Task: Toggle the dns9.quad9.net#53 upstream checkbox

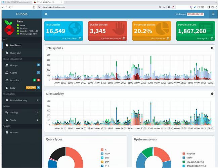Action: coord(184,166)
